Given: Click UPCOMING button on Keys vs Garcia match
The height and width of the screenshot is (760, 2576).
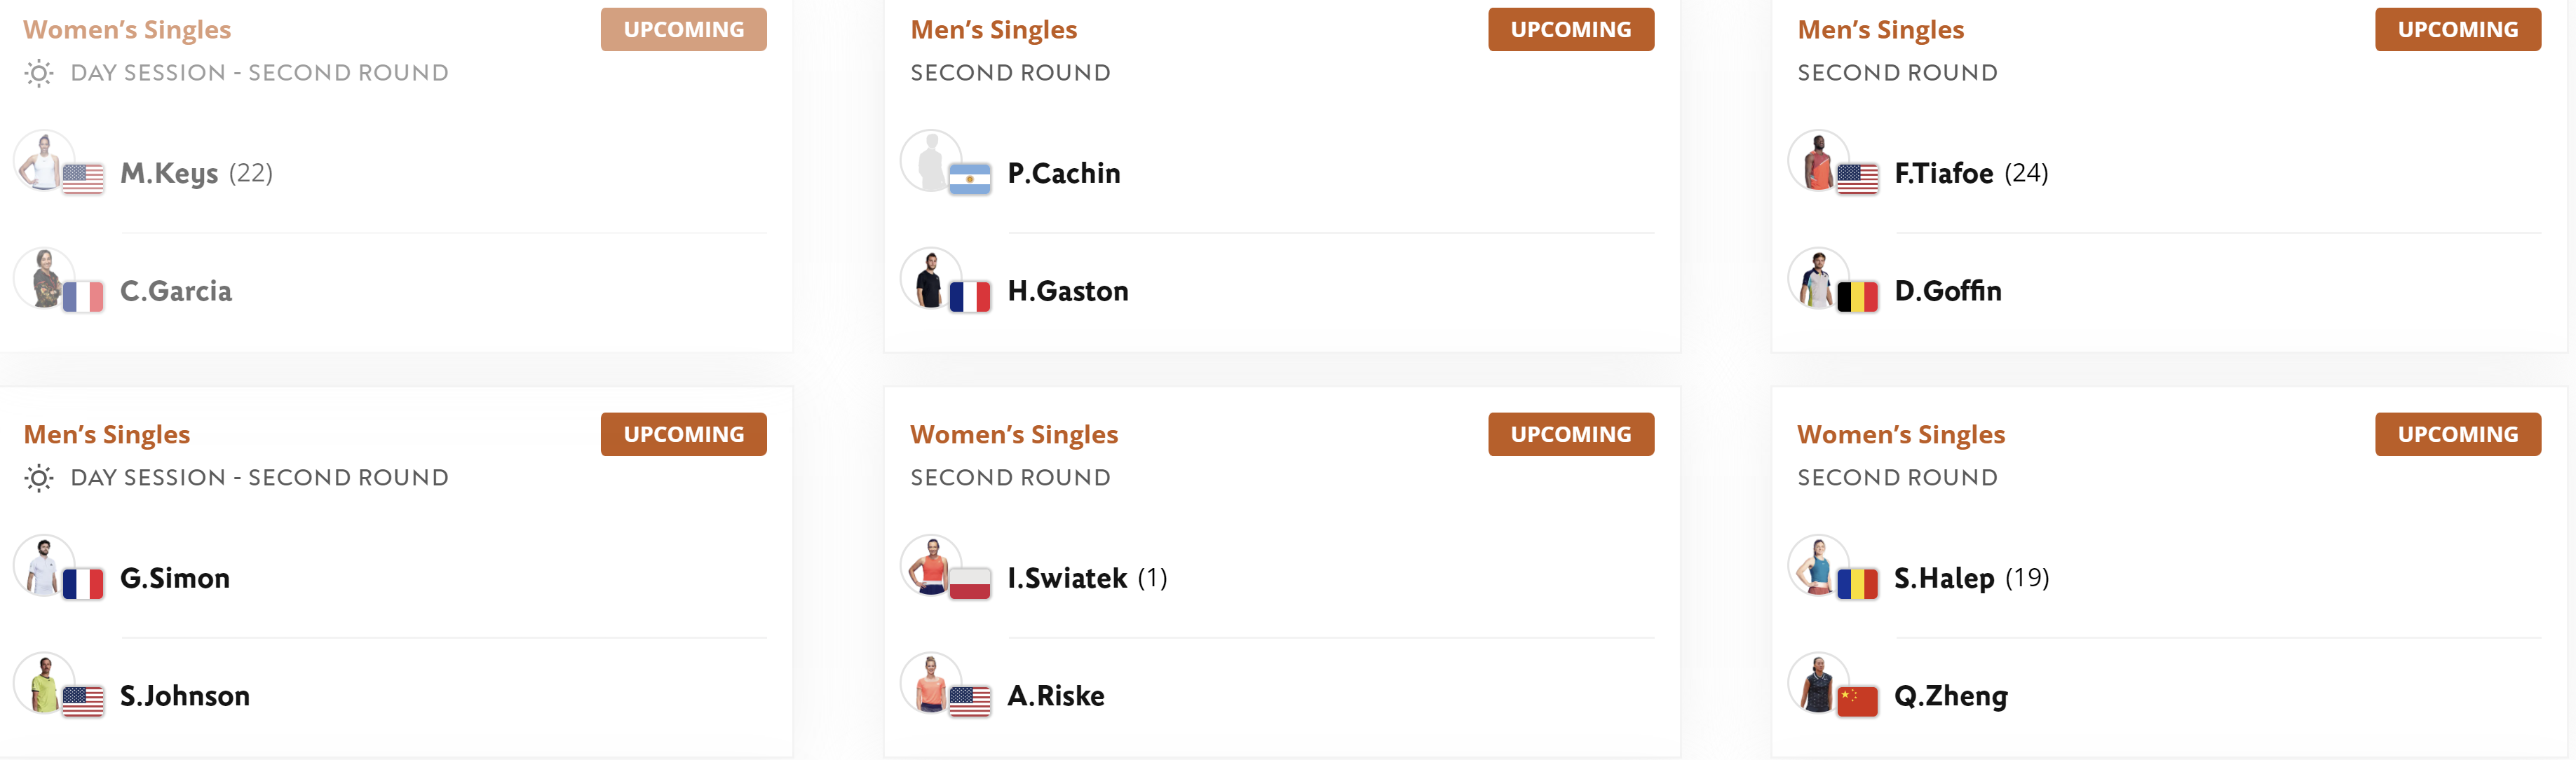Looking at the screenshot, I should coord(684,30).
